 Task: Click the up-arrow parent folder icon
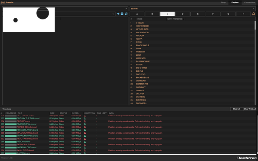(118, 14)
